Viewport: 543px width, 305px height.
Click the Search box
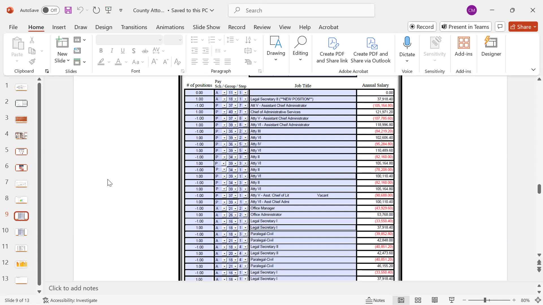[301, 10]
